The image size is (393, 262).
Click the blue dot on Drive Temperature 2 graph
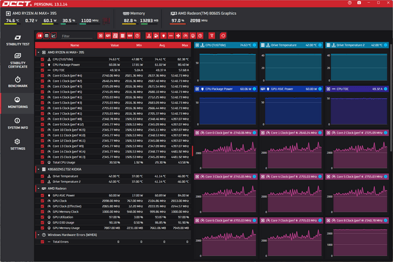[x=386, y=45]
